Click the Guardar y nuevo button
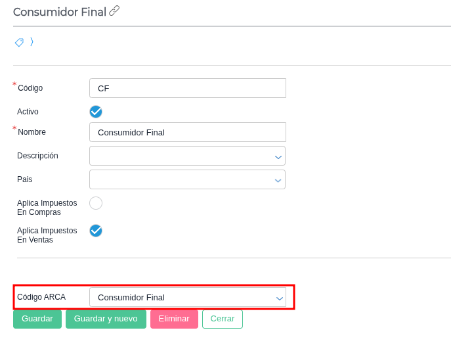This screenshot has width=451, height=349. coord(106,319)
